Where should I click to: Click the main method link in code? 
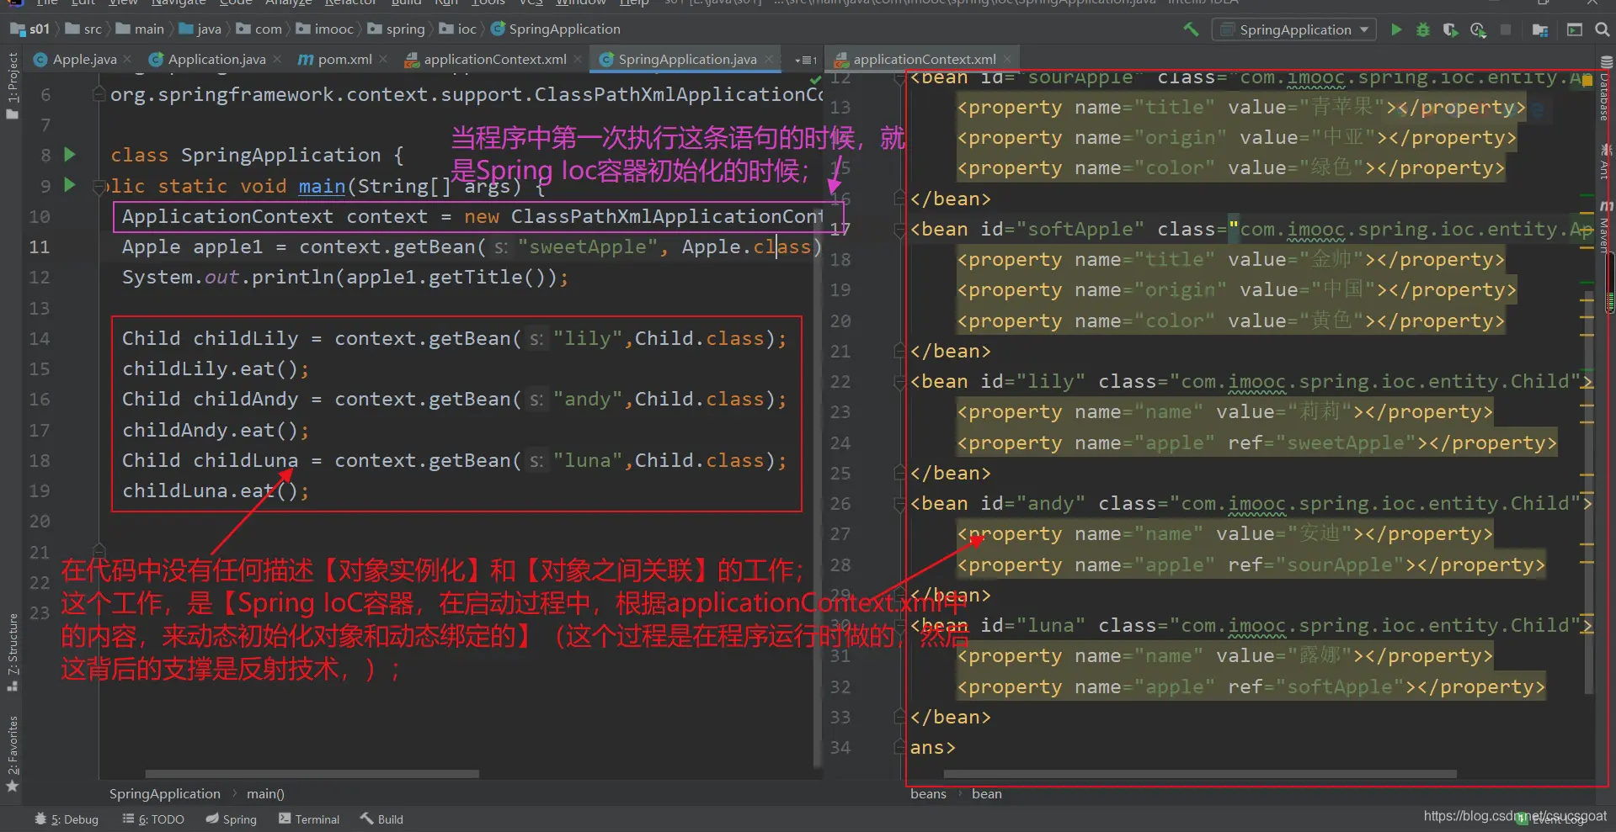(322, 186)
